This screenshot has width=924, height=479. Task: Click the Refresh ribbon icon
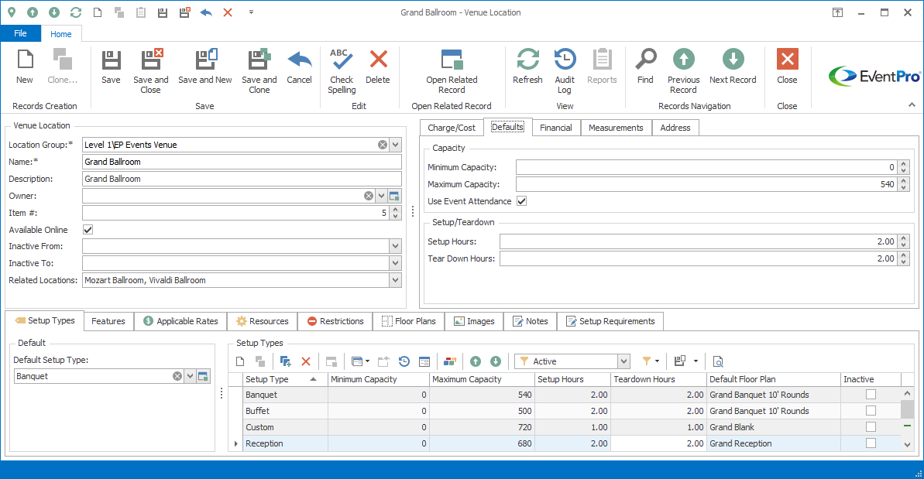click(x=527, y=60)
